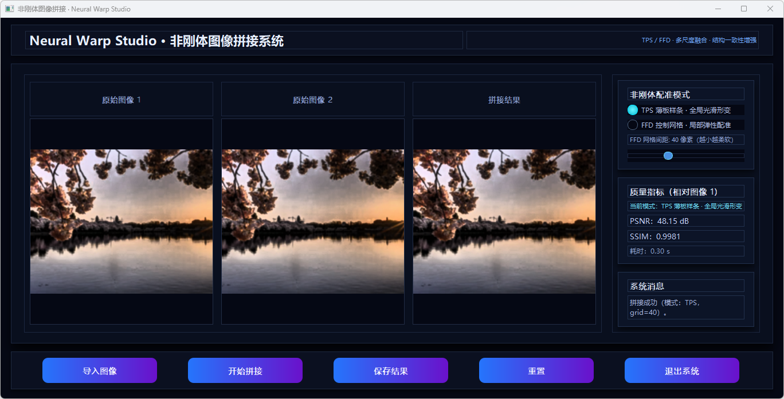
Task: Hit the 重置 button
Action: [x=536, y=371]
